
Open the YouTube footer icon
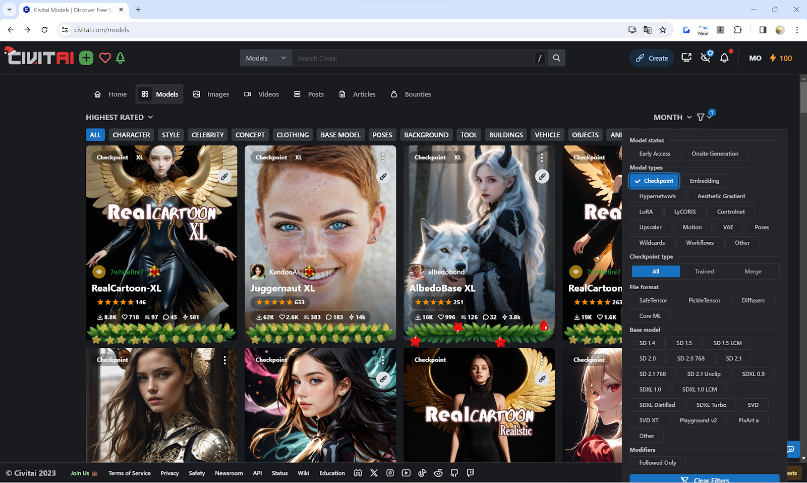(406, 473)
